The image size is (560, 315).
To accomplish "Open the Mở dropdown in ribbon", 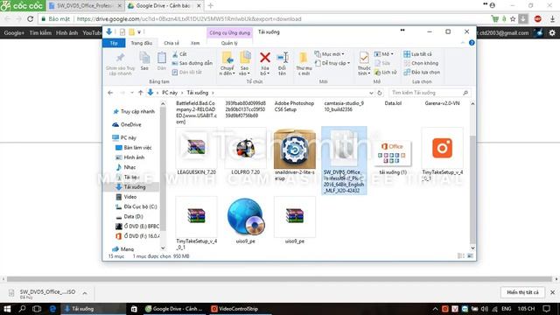I will (384, 54).
